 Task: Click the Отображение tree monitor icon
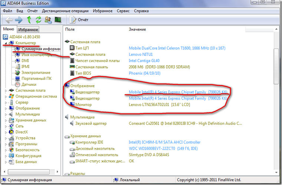(x=12, y=108)
